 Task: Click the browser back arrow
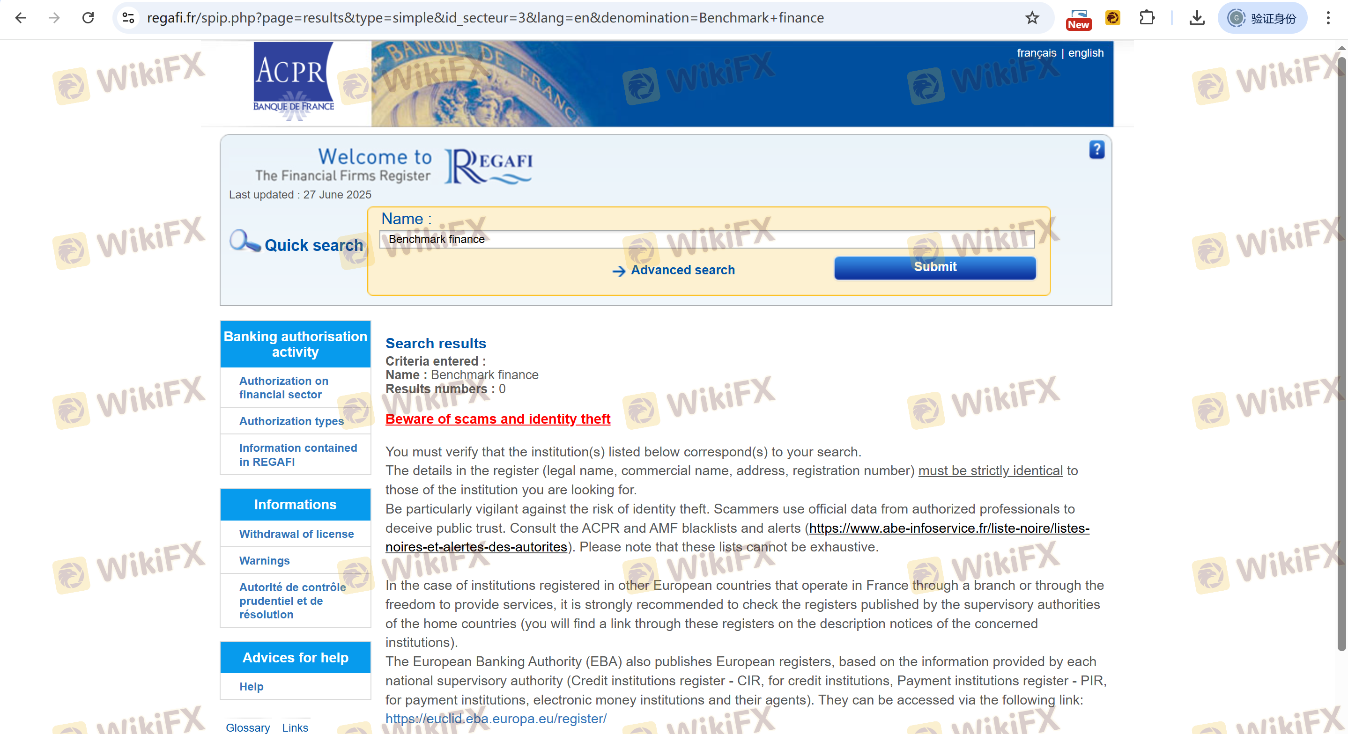[x=21, y=18]
